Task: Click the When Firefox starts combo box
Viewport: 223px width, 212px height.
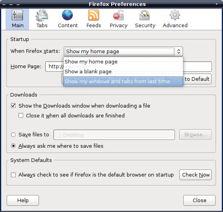Action: pyautogui.click(x=123, y=51)
